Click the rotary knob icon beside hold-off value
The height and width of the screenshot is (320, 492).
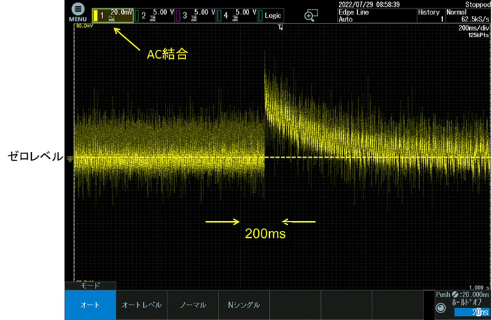[441, 309]
